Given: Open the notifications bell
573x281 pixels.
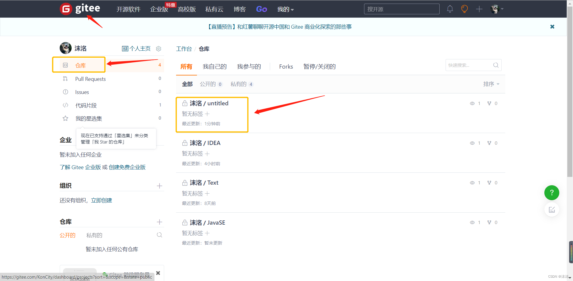Looking at the screenshot, I should click(x=450, y=9).
